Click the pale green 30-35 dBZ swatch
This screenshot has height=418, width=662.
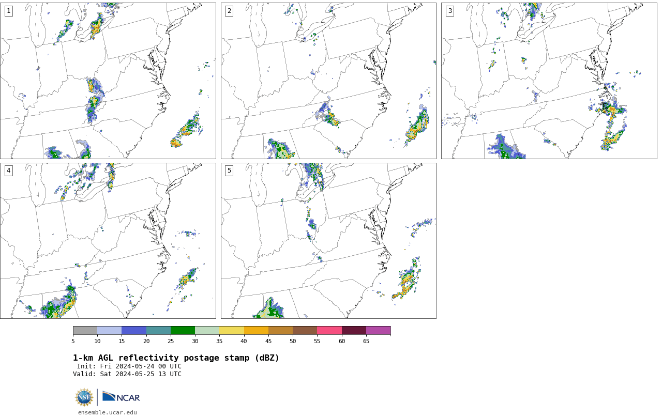click(x=207, y=331)
